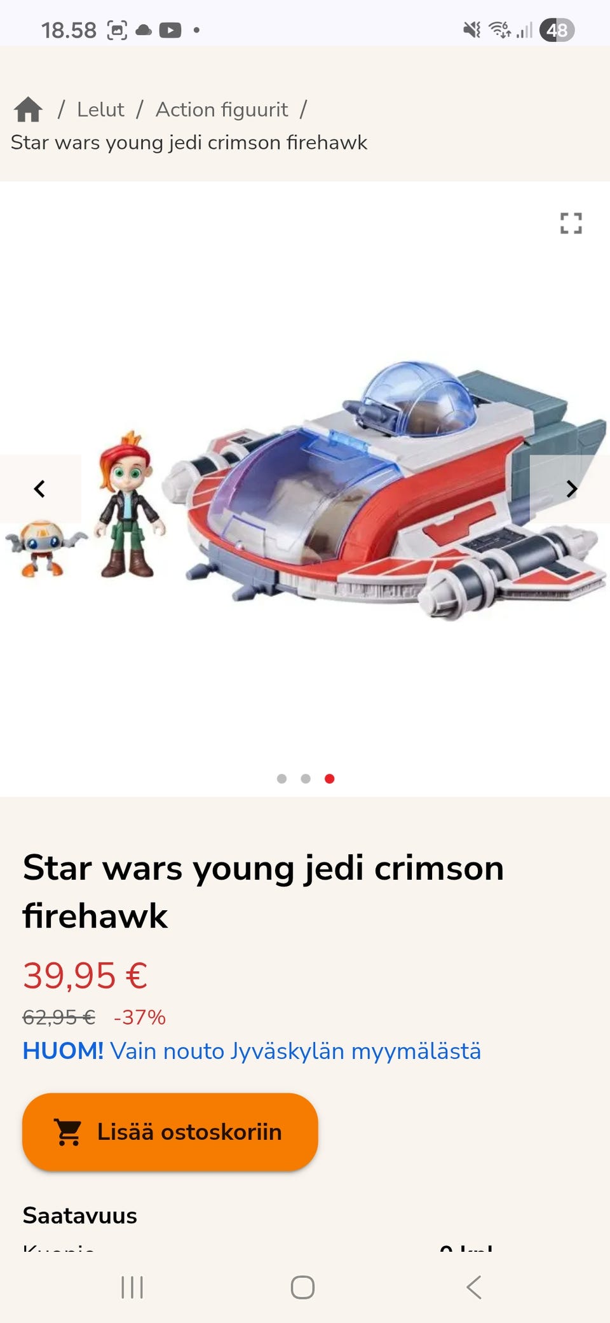Image resolution: width=610 pixels, height=1323 pixels.
Task: Tap the Android home button
Action: (302, 1287)
